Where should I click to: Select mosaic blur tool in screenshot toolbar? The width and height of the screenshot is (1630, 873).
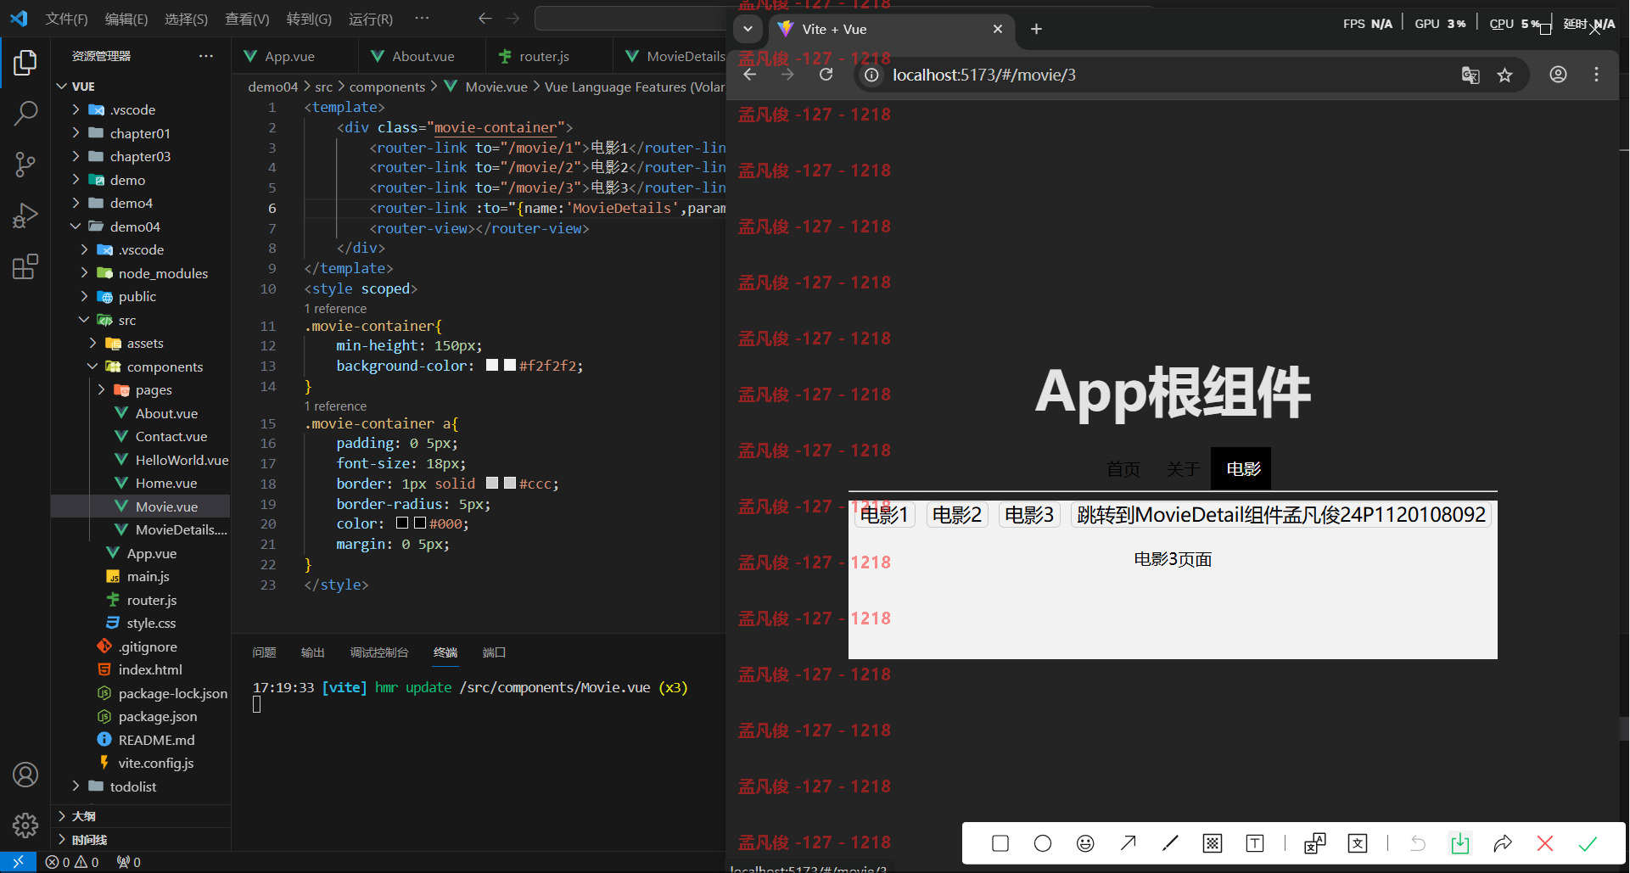tap(1213, 843)
